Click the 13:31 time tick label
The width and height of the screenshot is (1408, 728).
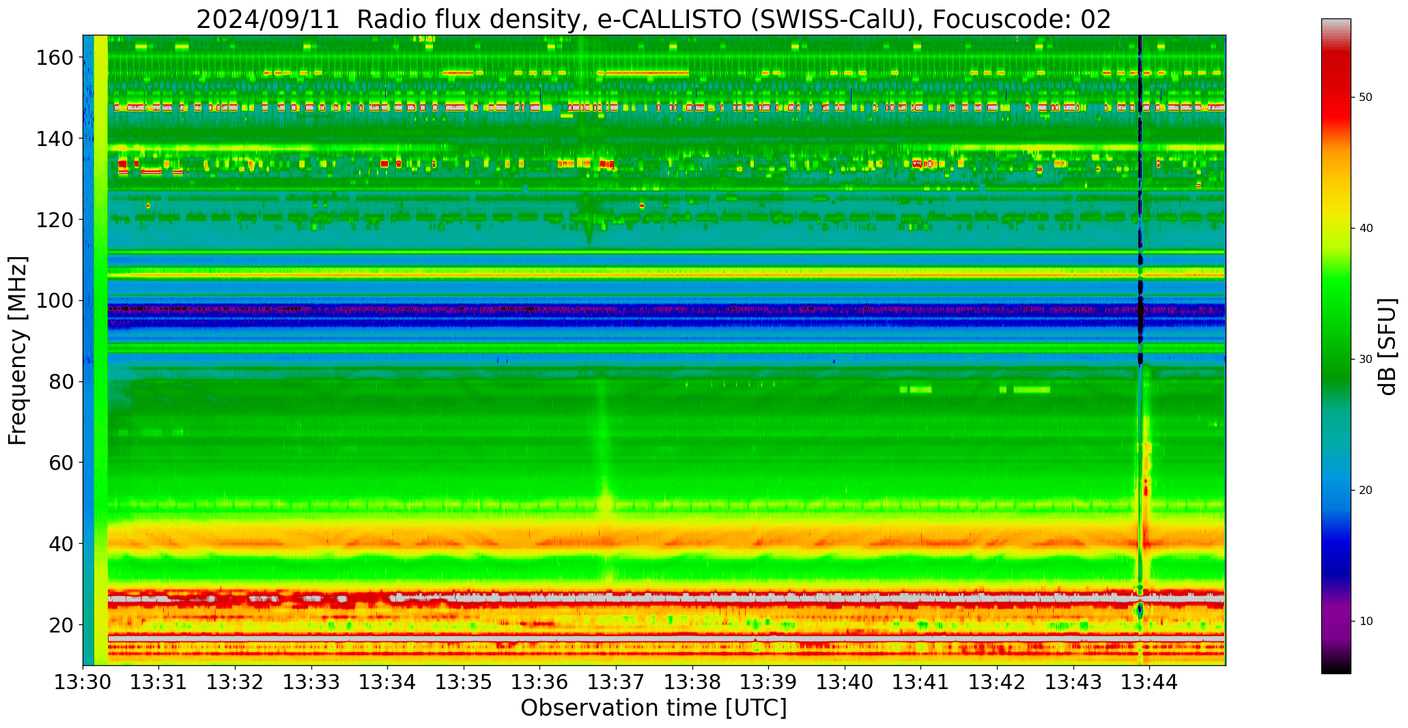pyautogui.click(x=159, y=682)
